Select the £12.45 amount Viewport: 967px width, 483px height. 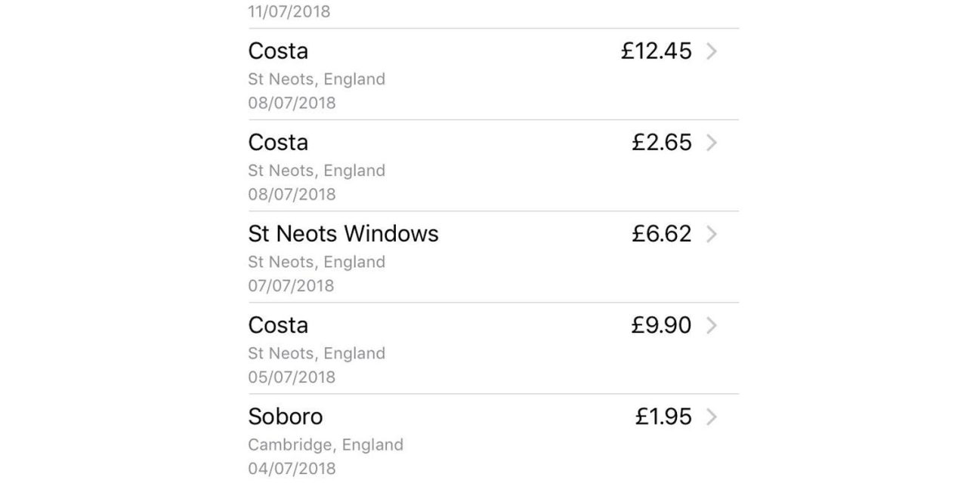point(656,51)
